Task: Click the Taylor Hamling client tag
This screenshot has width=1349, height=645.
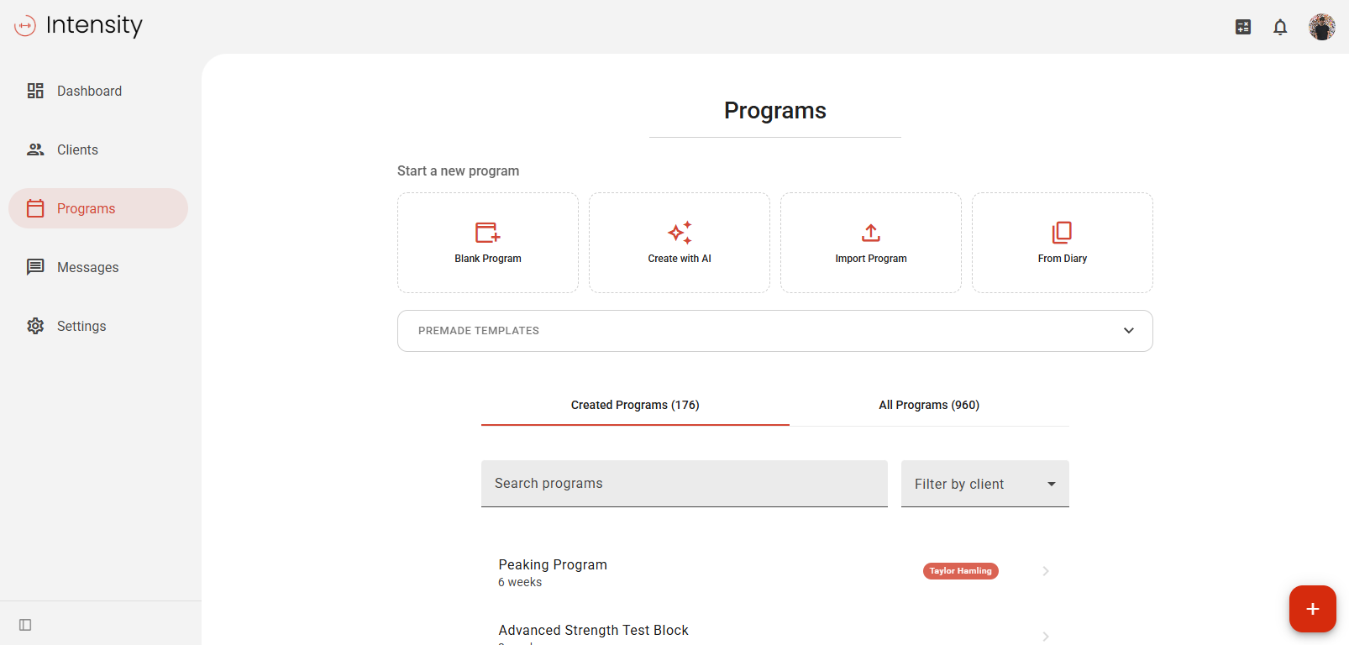Action: [x=960, y=571]
